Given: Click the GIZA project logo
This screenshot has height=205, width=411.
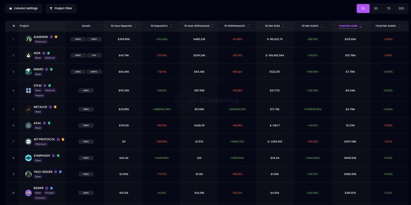Looking at the screenshot, I should 28,55.
